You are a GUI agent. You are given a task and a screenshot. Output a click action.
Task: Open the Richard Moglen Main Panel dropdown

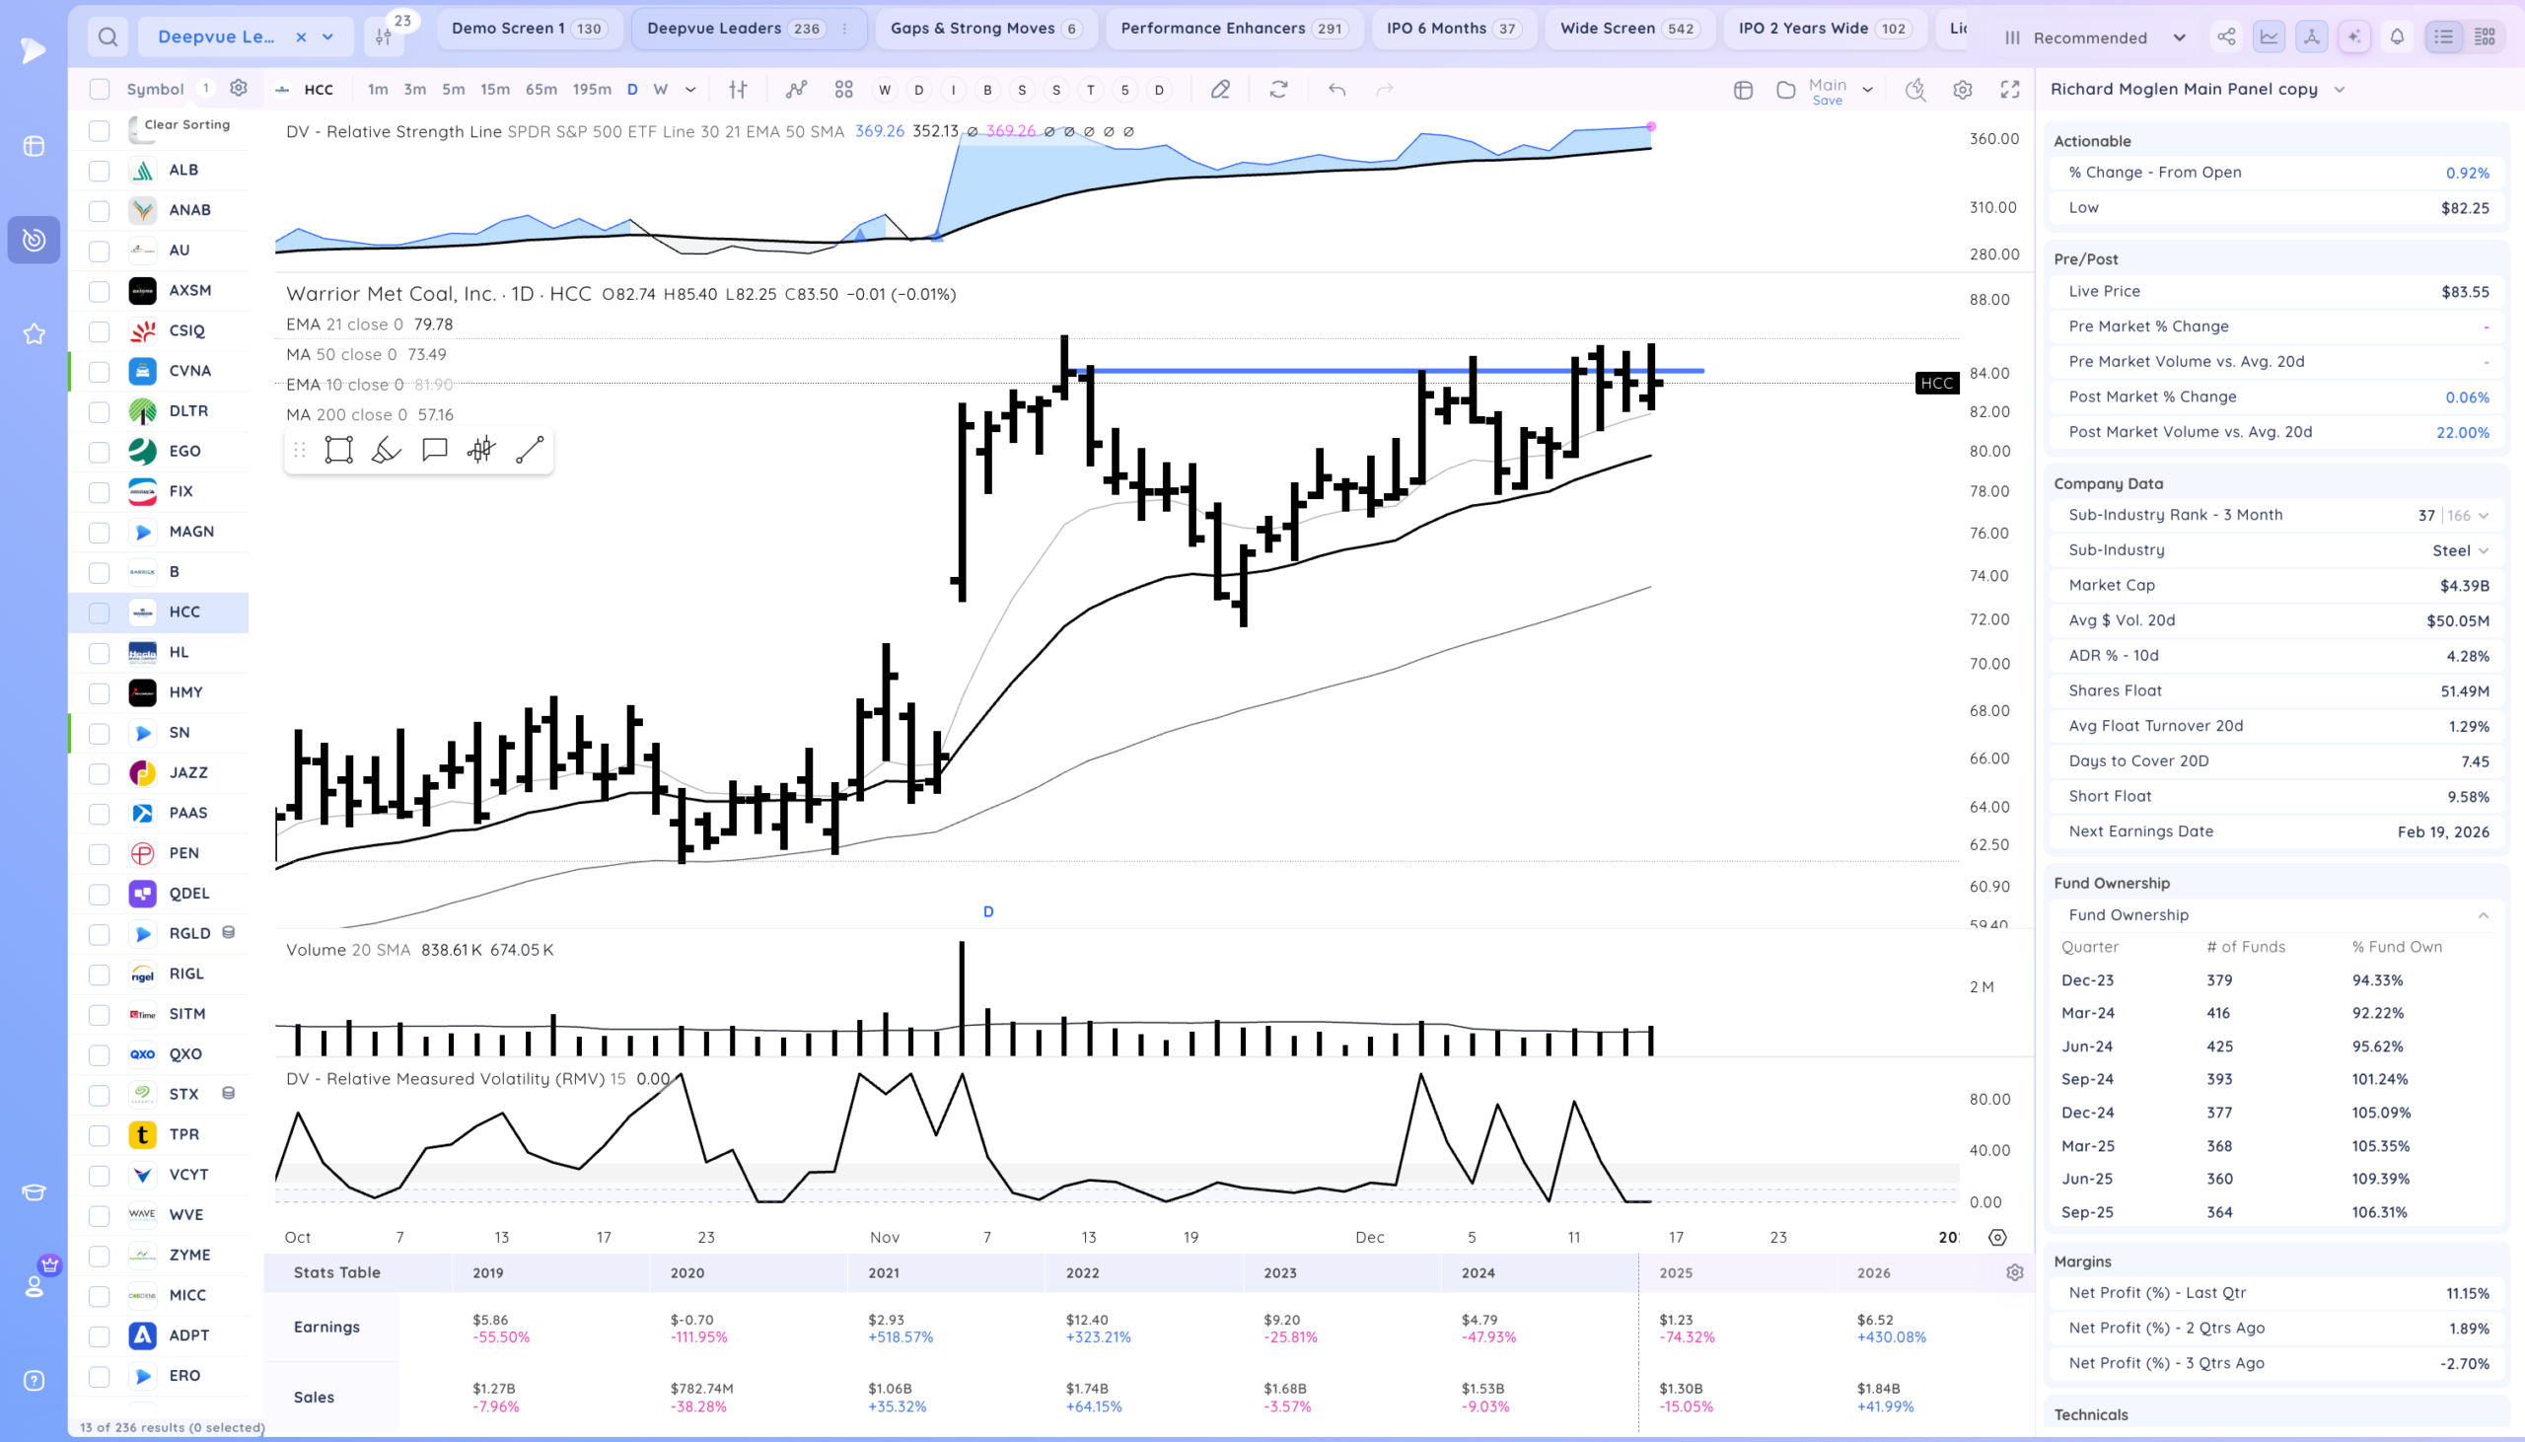pos(2339,89)
